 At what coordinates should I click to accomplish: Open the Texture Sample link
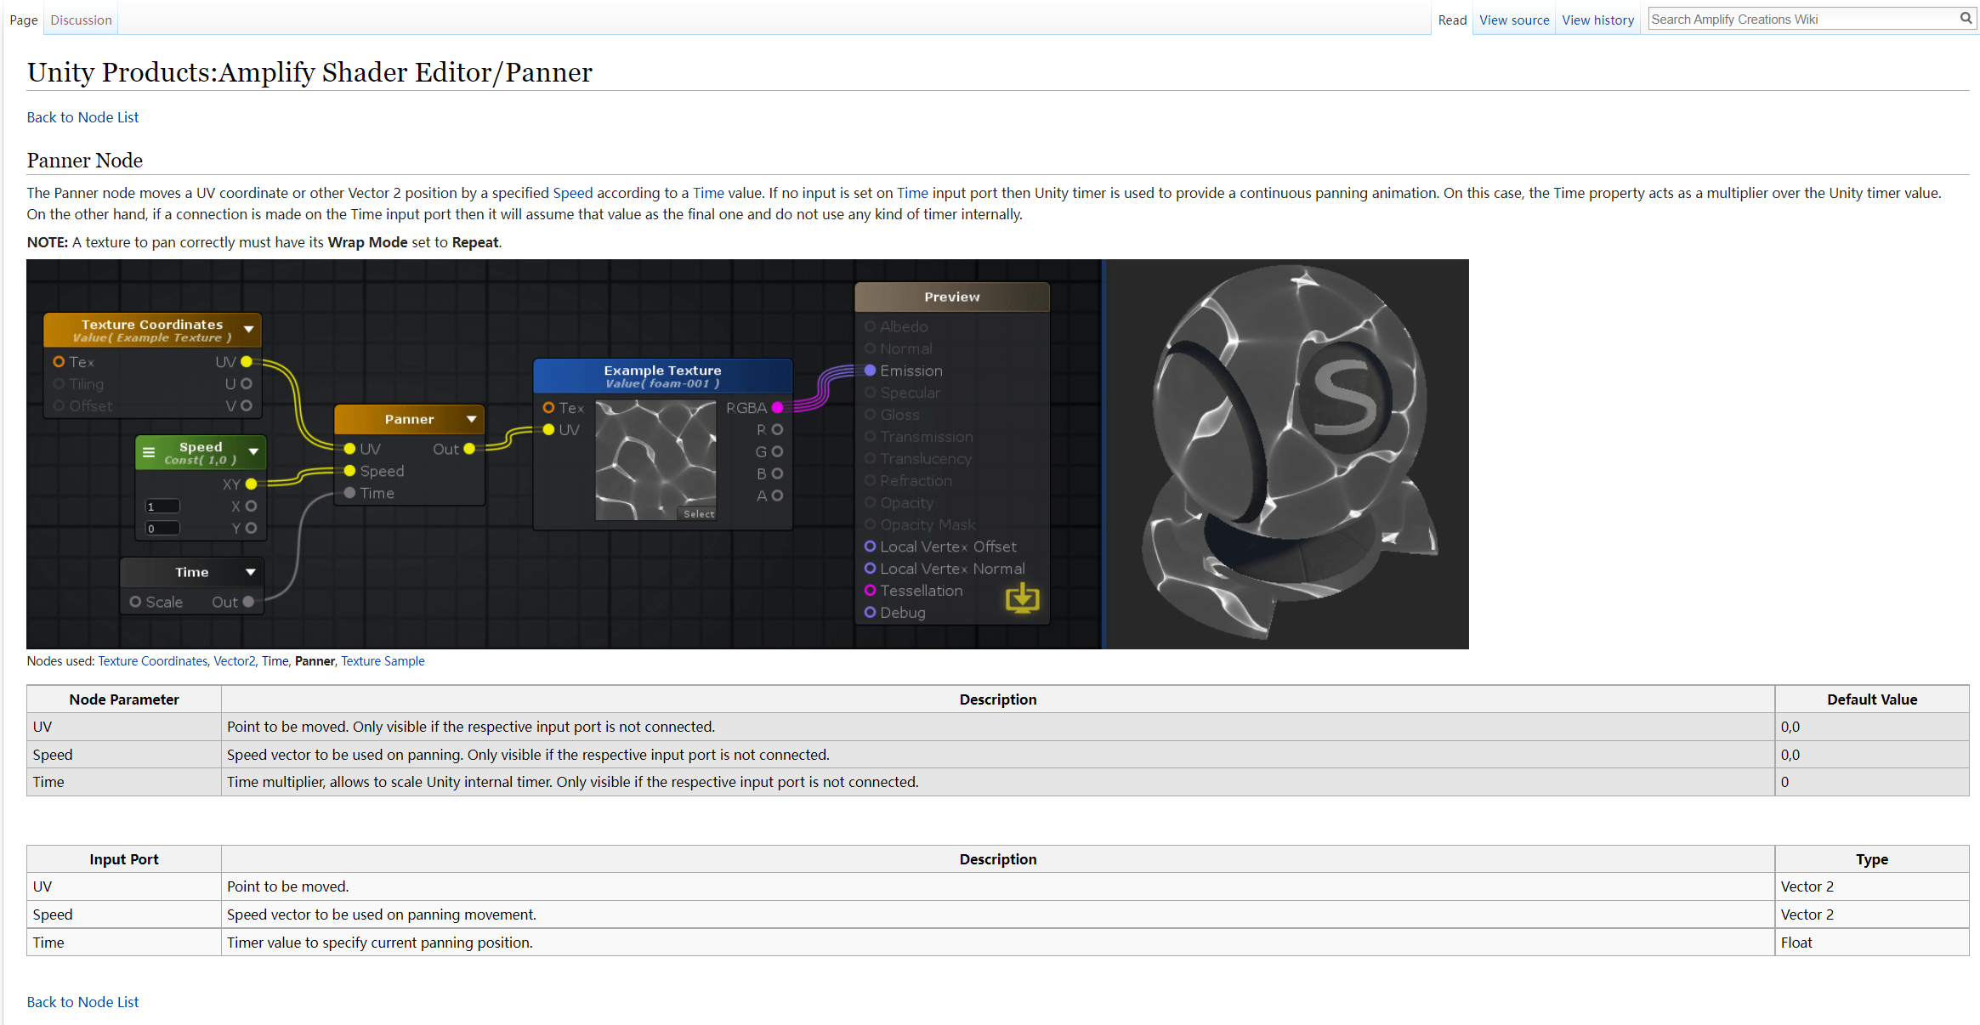383,661
